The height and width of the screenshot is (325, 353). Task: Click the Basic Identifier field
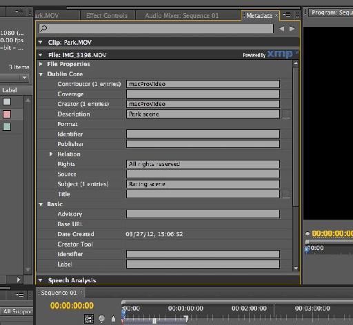(x=203, y=254)
